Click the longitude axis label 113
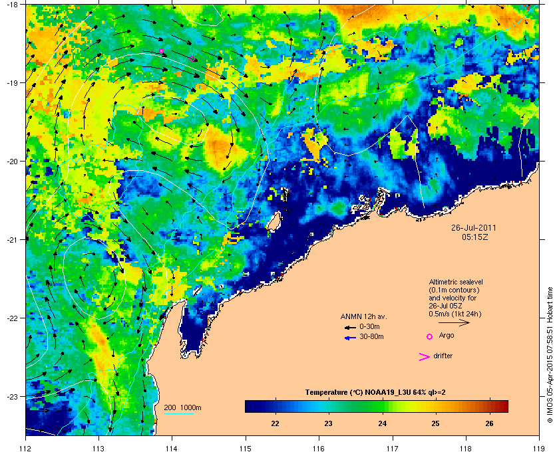Screen dimensions: 559x452 point(98,448)
